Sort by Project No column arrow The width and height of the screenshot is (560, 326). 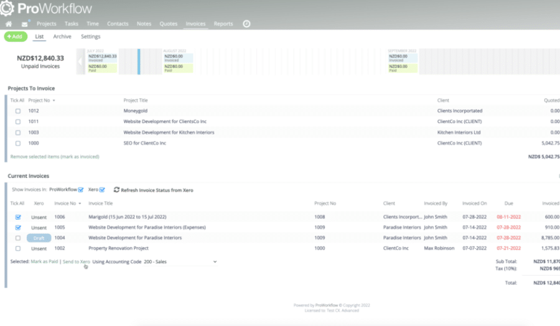coord(54,101)
